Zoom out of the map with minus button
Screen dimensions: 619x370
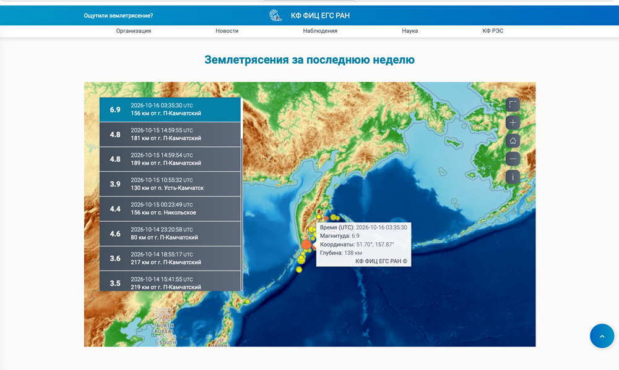tap(513, 159)
